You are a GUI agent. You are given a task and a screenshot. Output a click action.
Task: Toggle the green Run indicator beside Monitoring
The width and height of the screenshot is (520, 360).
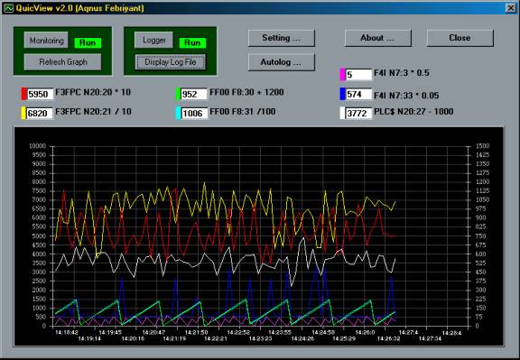(x=88, y=42)
